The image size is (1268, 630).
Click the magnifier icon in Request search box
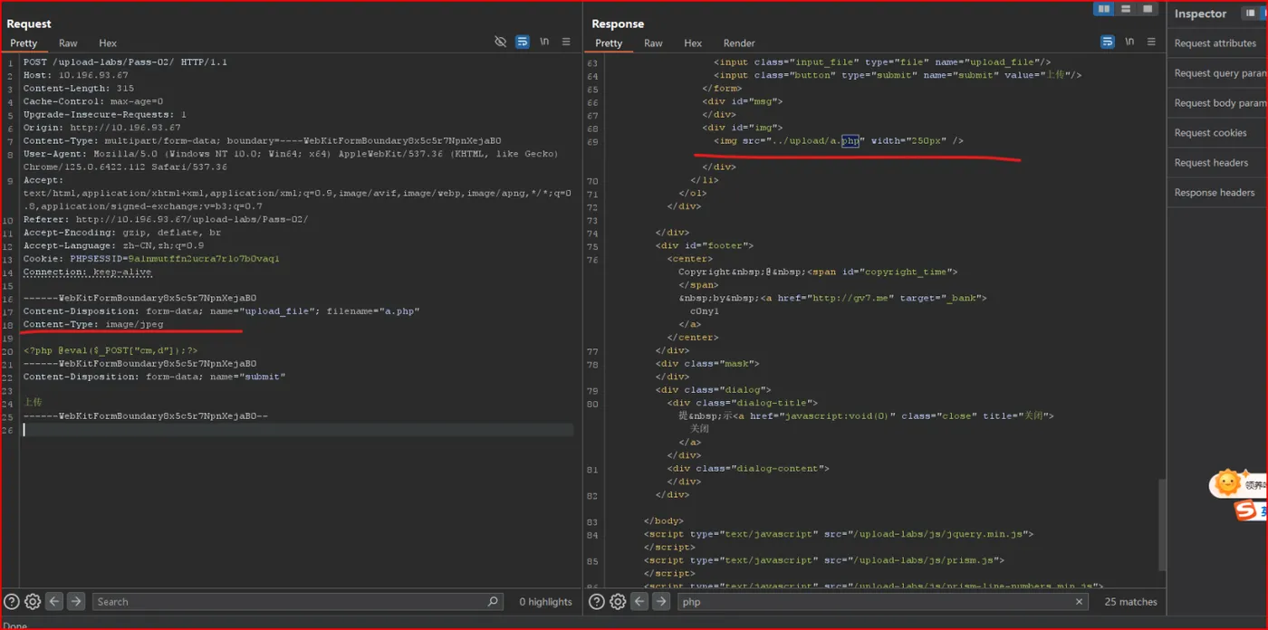point(493,601)
